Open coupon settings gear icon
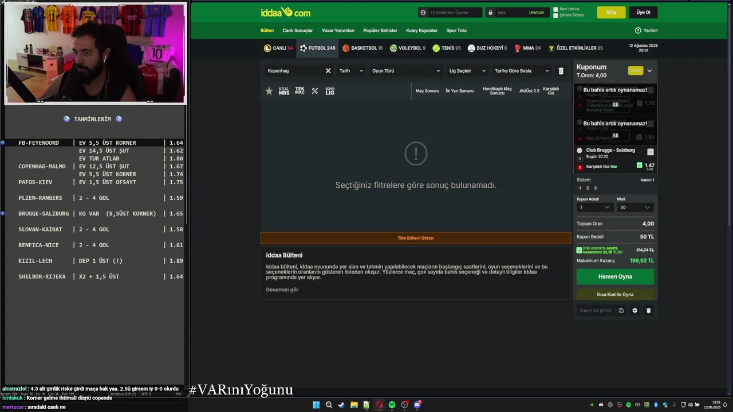The width and height of the screenshot is (733, 412). coord(635,310)
